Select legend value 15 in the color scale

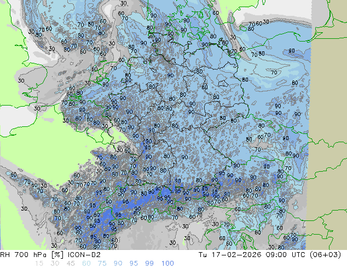pyautogui.click(x=39, y=264)
